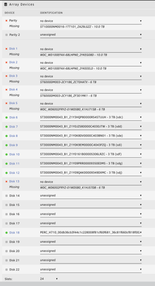Open the Disk 7 device selection dropdown
The image size is (155, 286).
click(91, 126)
